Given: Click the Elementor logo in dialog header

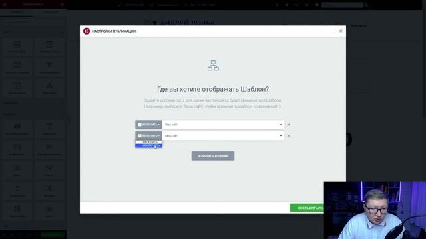Looking at the screenshot, I should [87, 31].
